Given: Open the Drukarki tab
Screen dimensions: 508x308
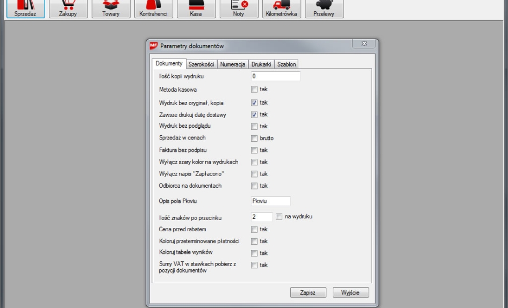Looking at the screenshot, I should 261,64.
